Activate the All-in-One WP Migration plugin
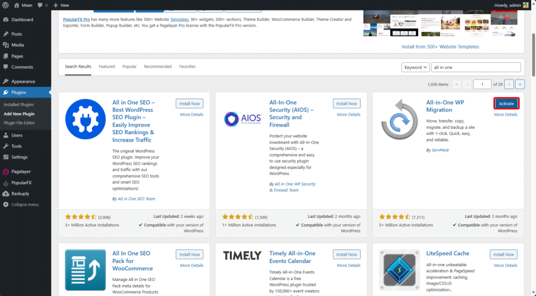Image resolution: width=536 pixels, height=296 pixels. coord(506,104)
